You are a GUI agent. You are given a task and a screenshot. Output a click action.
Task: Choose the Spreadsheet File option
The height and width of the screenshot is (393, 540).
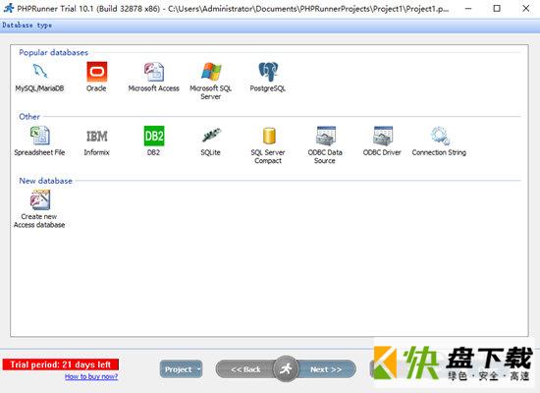[40, 136]
